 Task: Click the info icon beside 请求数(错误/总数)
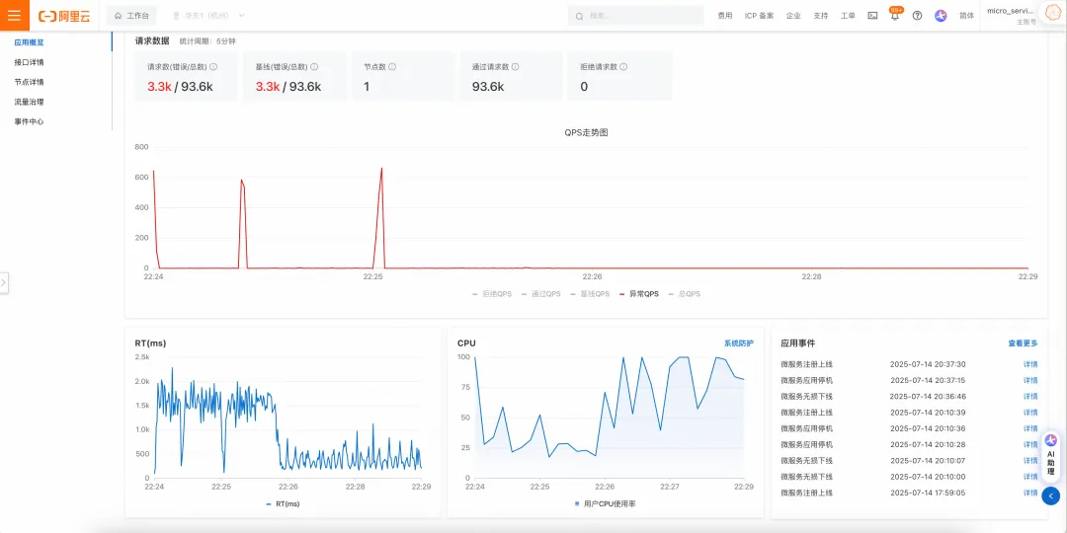[213, 67]
